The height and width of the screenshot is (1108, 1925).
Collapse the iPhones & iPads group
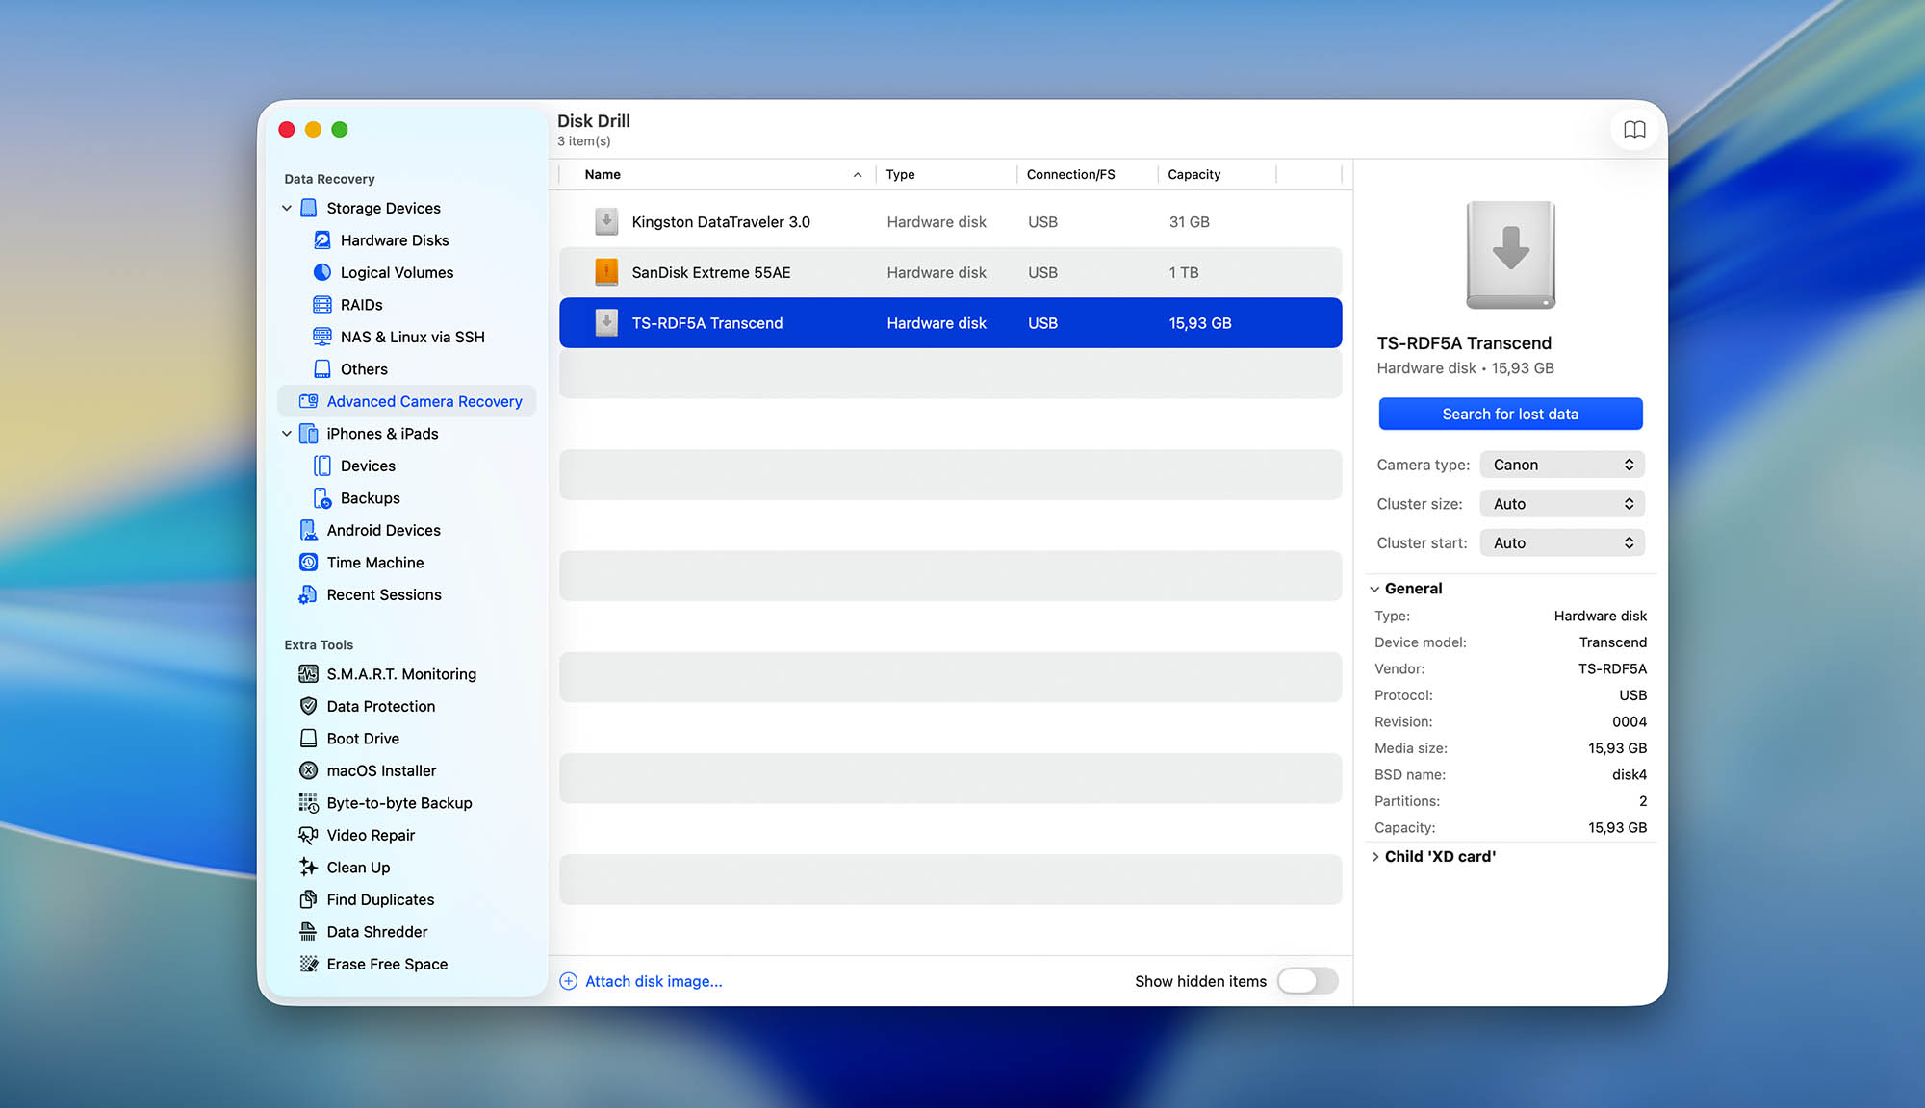coord(286,433)
